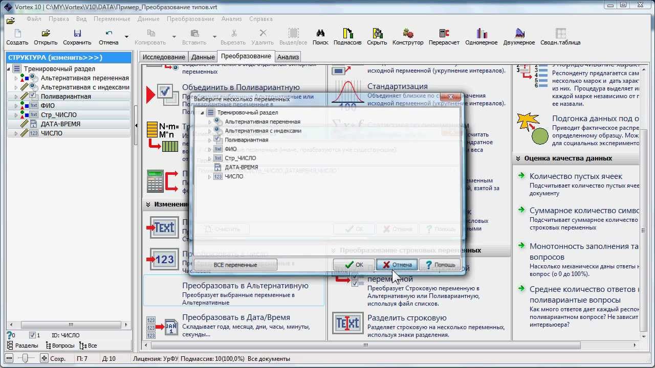655x368 pixels.
Task: Launch the Конструктор tool
Action: (x=408, y=37)
